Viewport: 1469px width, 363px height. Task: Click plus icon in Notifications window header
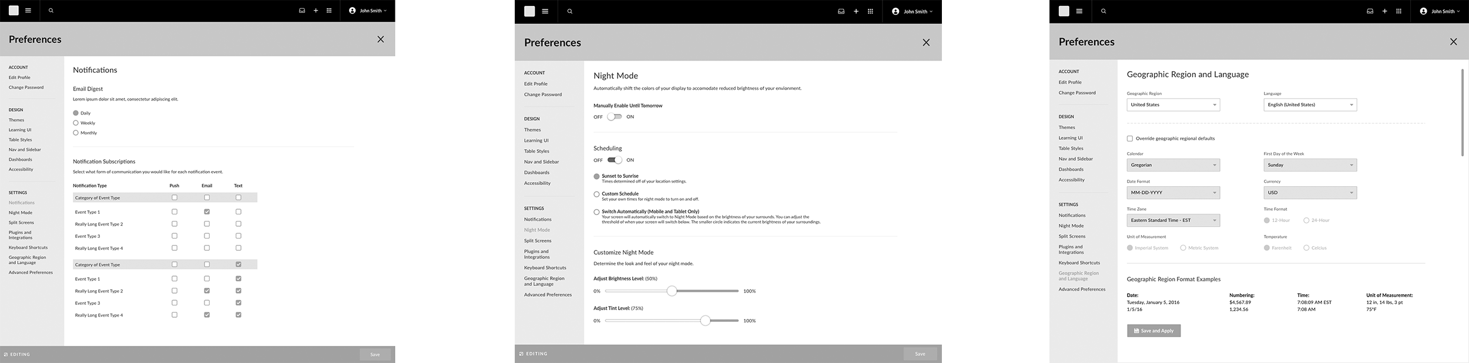(316, 11)
